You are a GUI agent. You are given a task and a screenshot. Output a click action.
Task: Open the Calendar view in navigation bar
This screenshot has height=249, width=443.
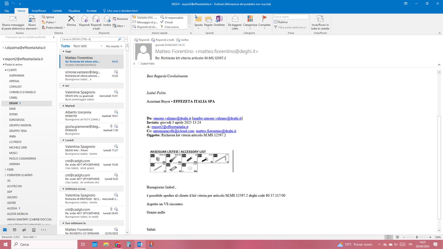coord(14,230)
